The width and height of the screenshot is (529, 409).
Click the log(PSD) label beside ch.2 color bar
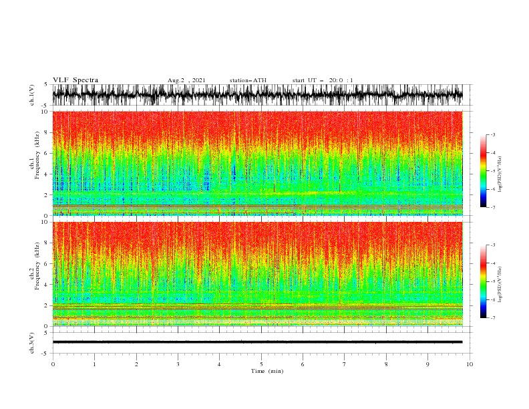[500, 284]
